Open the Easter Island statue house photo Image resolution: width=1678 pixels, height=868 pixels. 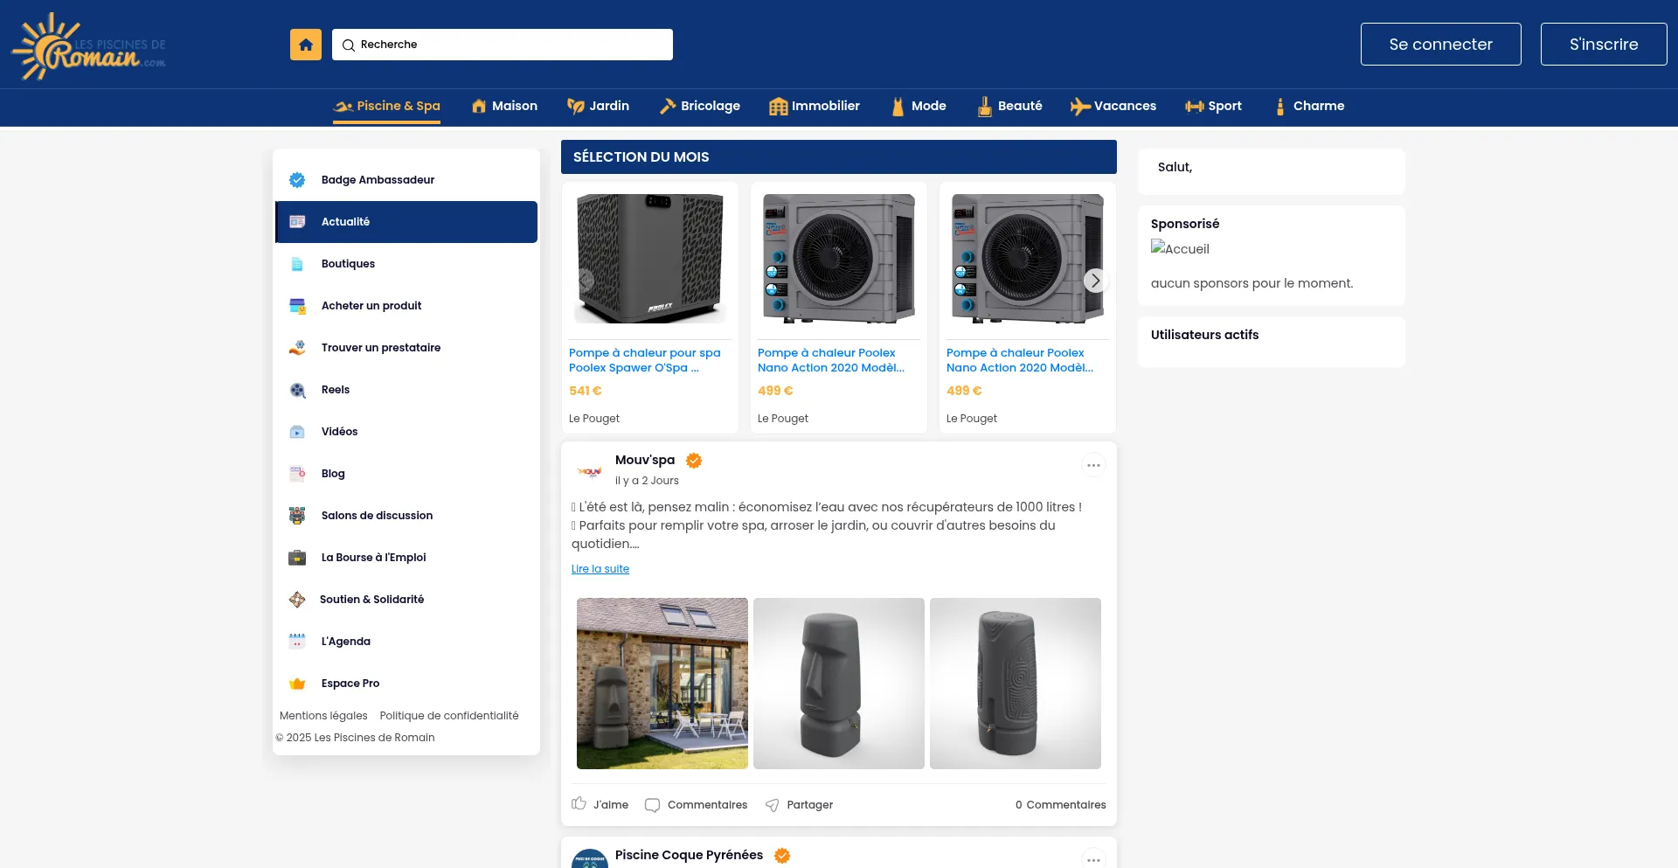point(662,684)
